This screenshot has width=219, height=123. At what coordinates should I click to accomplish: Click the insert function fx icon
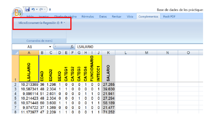[x=72, y=47]
